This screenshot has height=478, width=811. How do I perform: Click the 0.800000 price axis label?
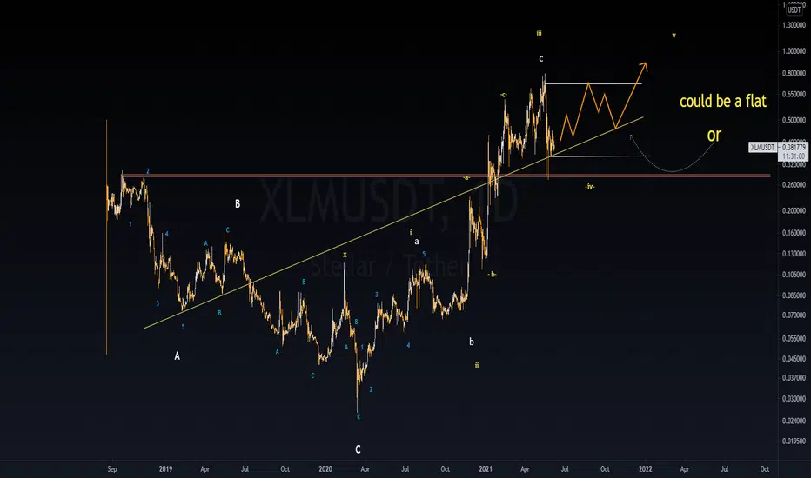coord(794,73)
